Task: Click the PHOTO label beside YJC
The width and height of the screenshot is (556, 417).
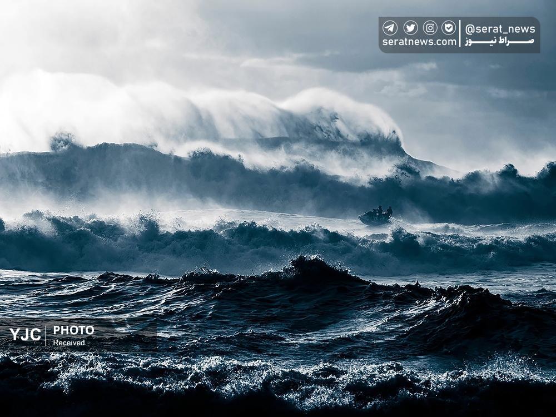Action: tap(73, 330)
